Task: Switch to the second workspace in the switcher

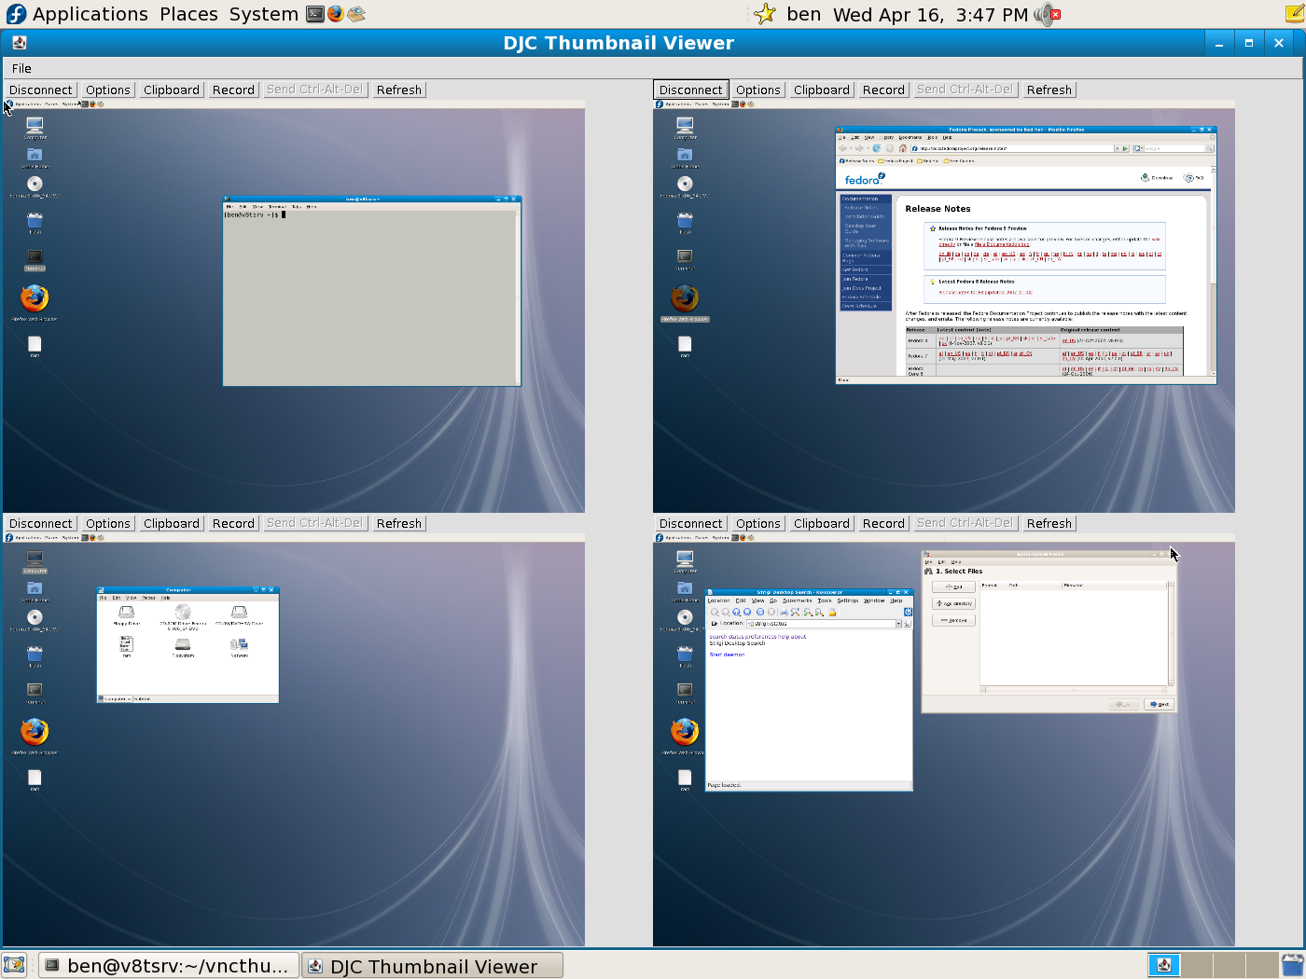Action: pos(1197,965)
